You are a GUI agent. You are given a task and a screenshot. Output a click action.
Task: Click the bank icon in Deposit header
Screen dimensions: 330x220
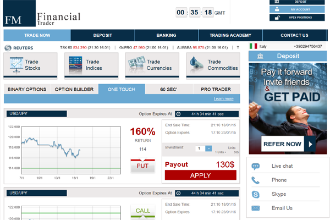[260, 56]
